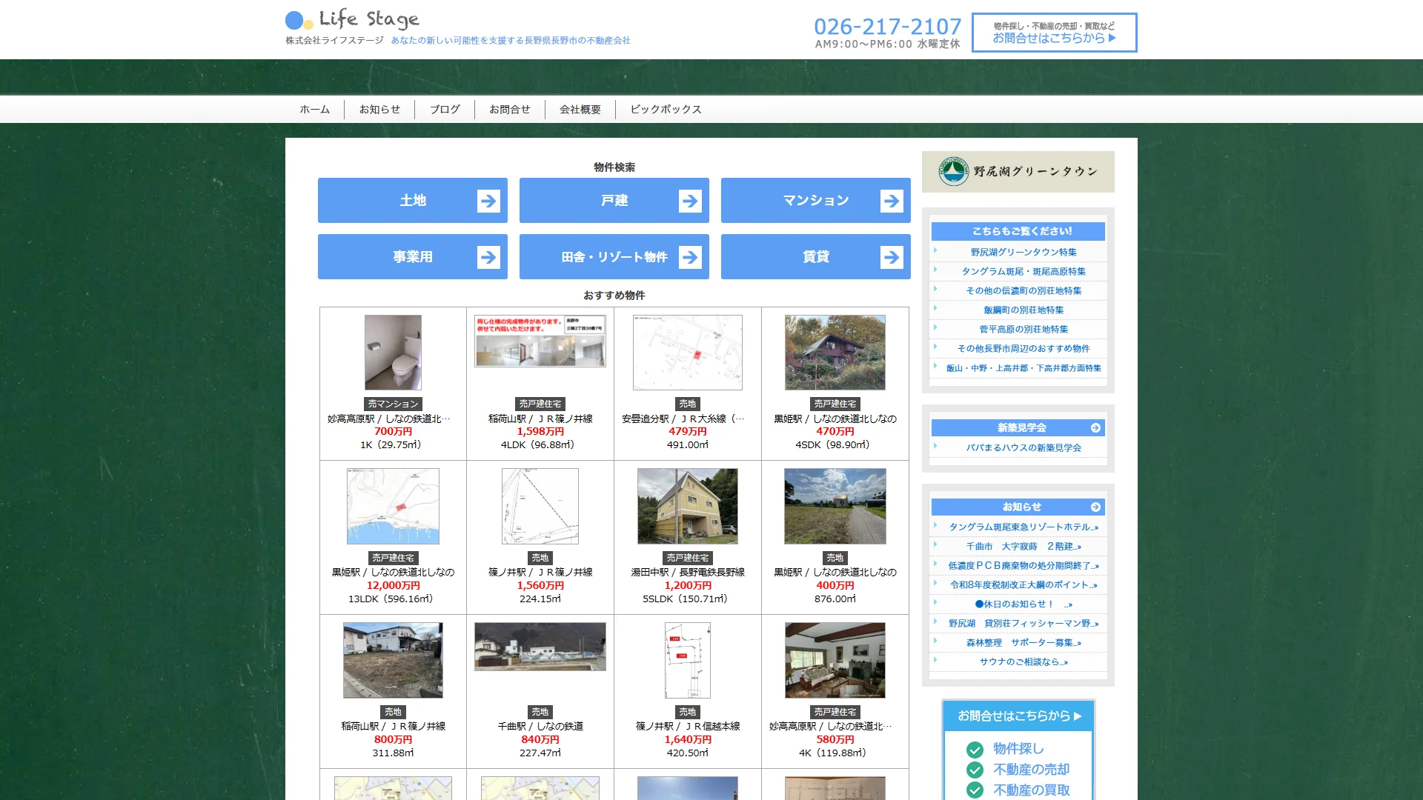This screenshot has height=800, width=1423.
Task: Click circle arrow icon beside お知らせ header
Action: tap(1095, 507)
